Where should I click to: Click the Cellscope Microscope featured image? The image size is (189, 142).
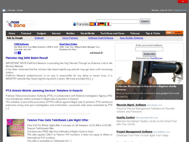pyautogui.click(x=149, y=73)
